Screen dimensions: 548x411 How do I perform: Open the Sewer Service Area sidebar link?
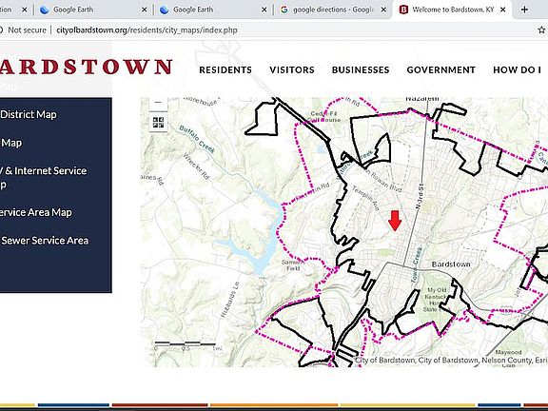point(45,241)
